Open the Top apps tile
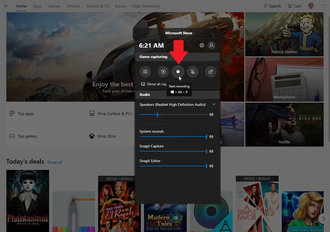Screen dimensions: 330x232 pos(46,113)
